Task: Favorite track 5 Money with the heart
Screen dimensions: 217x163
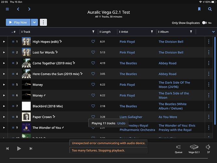Action: pos(93,84)
